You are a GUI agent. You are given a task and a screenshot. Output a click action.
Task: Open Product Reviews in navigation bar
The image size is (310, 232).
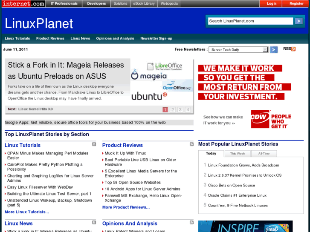click(50, 38)
